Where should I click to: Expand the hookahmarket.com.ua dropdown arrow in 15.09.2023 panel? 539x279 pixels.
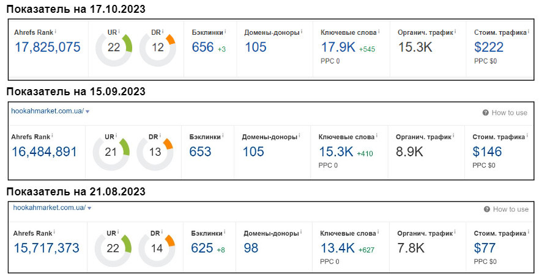88,112
